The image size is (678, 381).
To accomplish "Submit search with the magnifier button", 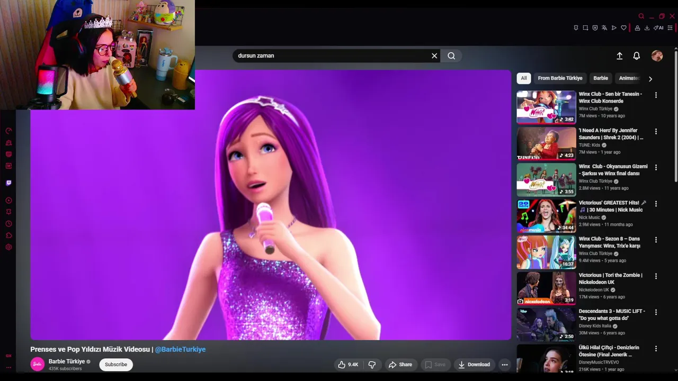I will [451, 56].
